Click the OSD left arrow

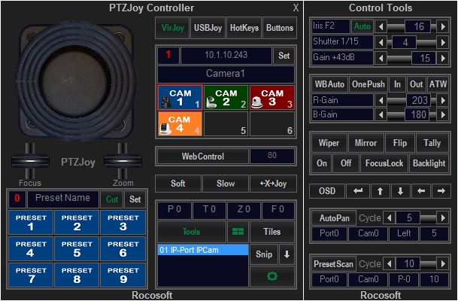coord(421,191)
